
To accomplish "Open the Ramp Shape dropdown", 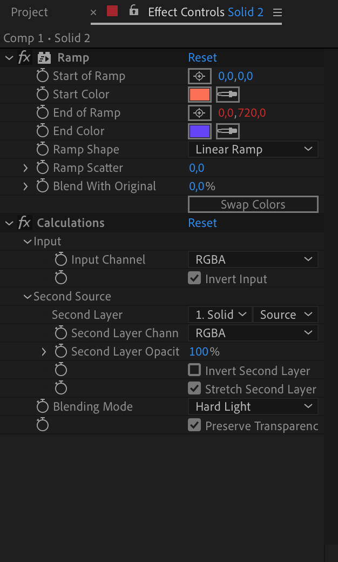I will (x=253, y=150).
